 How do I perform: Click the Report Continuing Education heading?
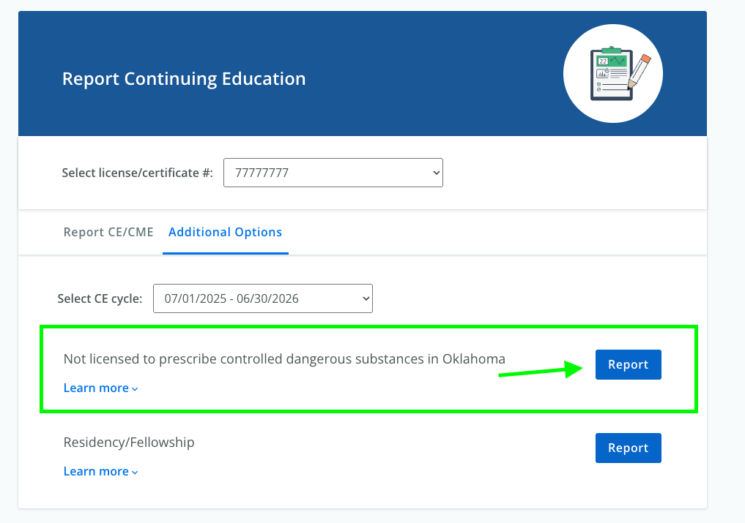(184, 79)
